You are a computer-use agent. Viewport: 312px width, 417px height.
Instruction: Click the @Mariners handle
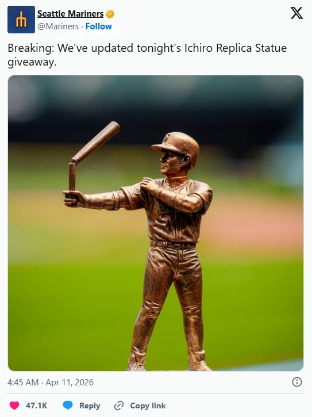58,26
